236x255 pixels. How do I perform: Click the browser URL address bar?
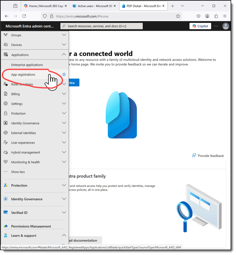coord(111,16)
